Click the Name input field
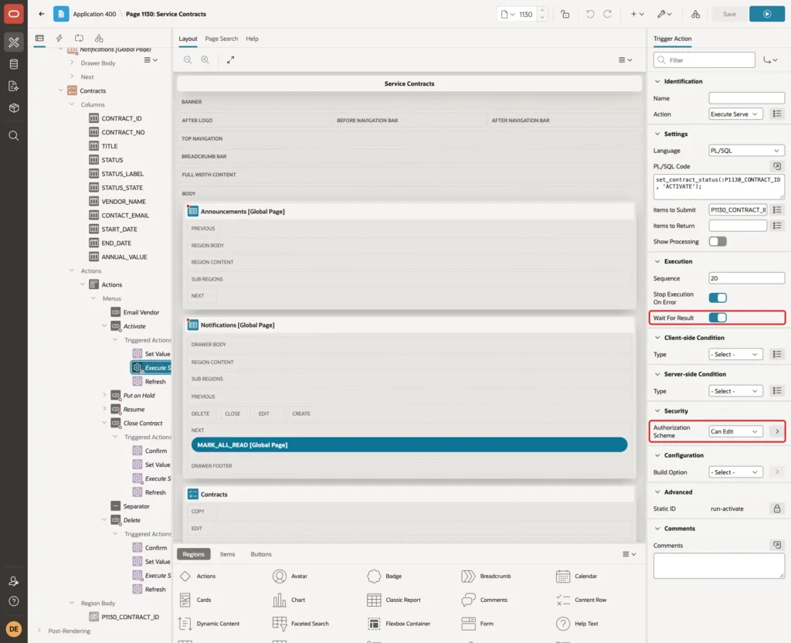 click(747, 98)
